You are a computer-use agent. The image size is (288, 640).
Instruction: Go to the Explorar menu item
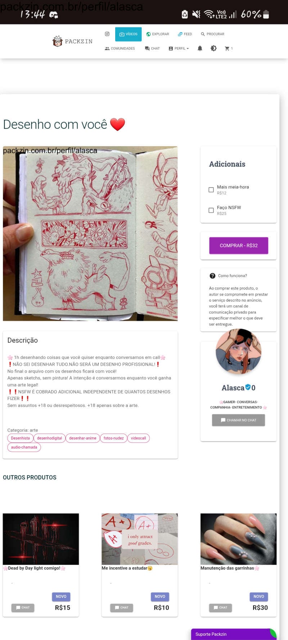tap(158, 34)
